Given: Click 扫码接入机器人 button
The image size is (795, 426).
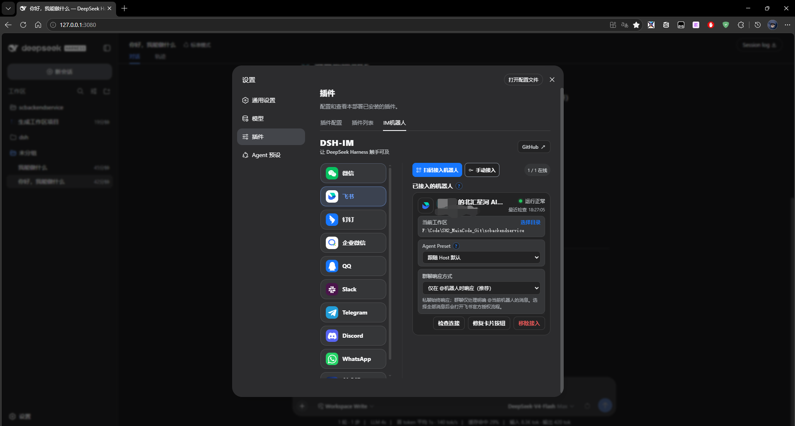Looking at the screenshot, I should tap(437, 170).
